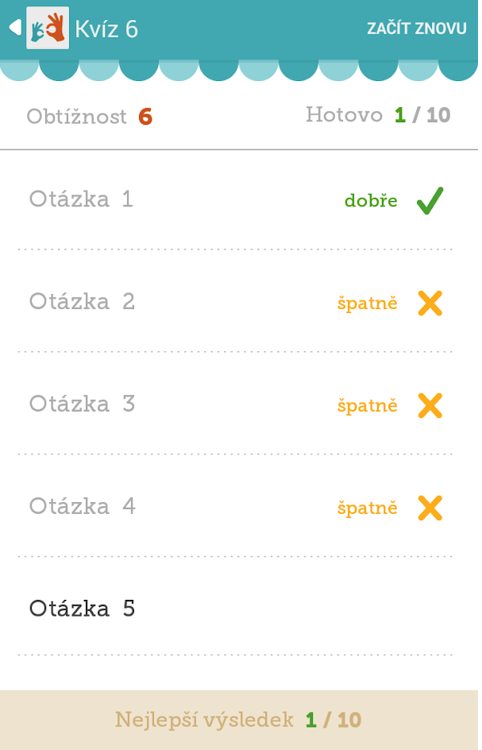This screenshot has height=750, width=482.
Task: Click the Kvíz 6 title
Action: [106, 29]
